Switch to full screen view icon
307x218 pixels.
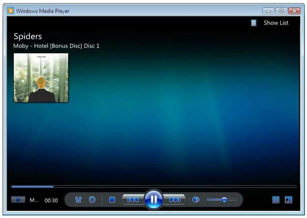(x=289, y=200)
